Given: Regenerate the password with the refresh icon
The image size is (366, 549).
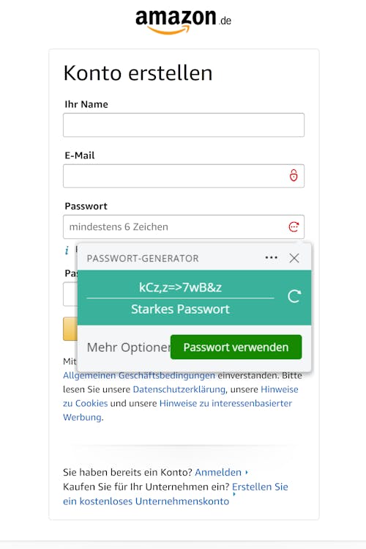Looking at the screenshot, I should click(x=294, y=297).
